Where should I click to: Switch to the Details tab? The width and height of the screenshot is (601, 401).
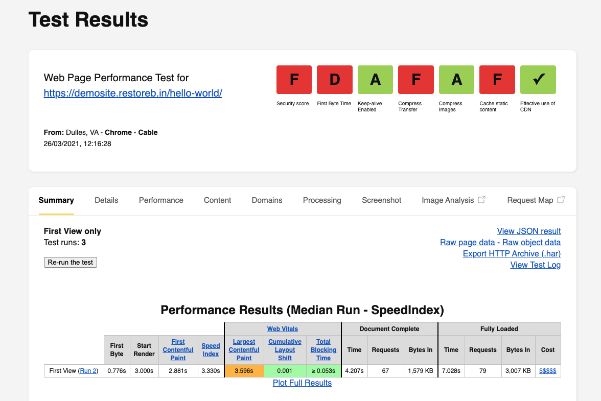(106, 200)
